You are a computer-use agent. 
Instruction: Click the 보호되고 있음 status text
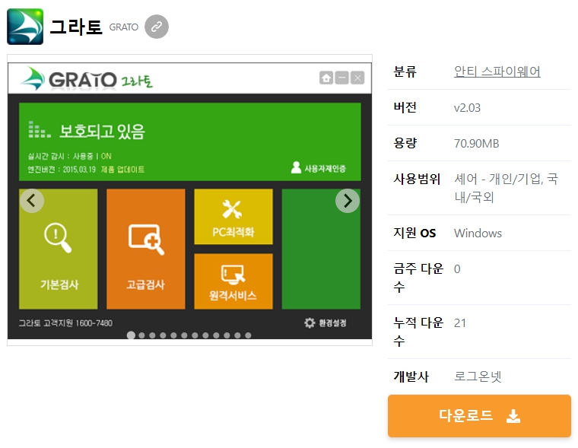(x=102, y=132)
